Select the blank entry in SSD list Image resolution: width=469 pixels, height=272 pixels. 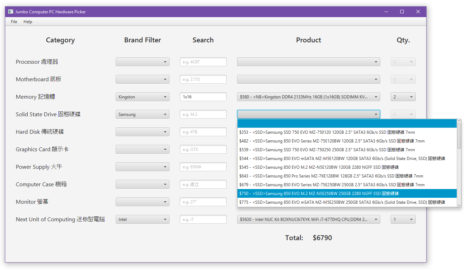click(x=347, y=124)
